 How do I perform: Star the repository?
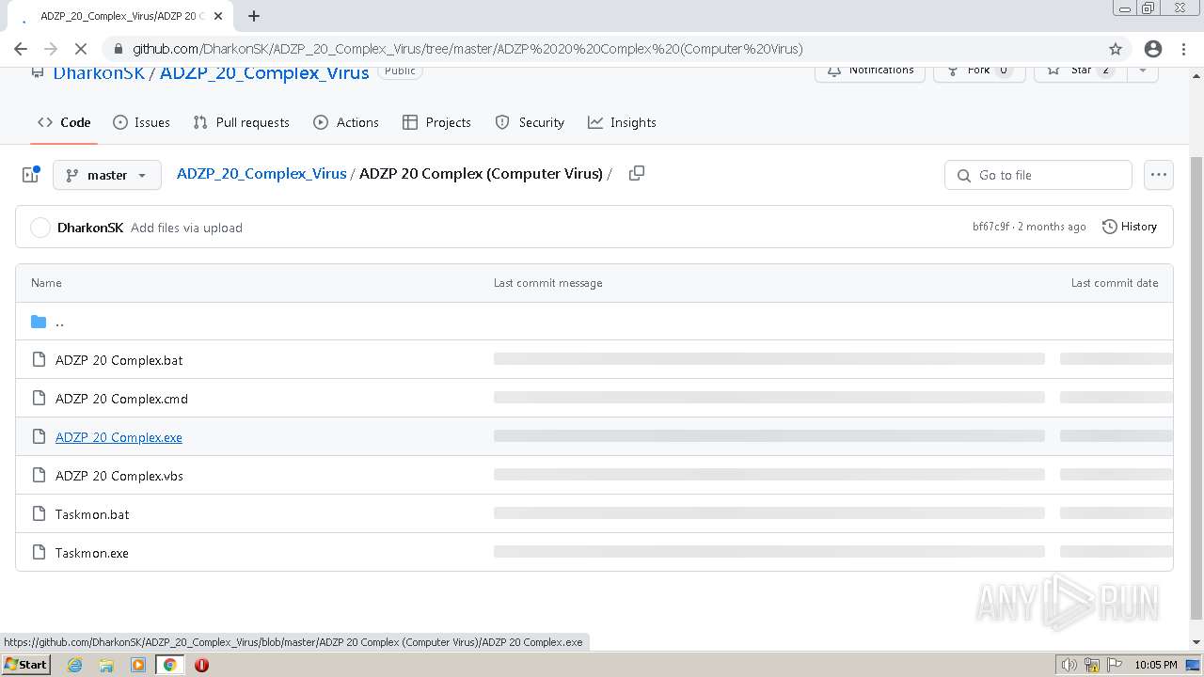[x=1080, y=72]
